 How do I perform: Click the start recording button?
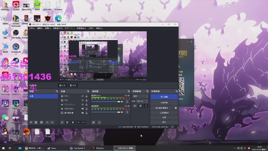click(x=164, y=103)
